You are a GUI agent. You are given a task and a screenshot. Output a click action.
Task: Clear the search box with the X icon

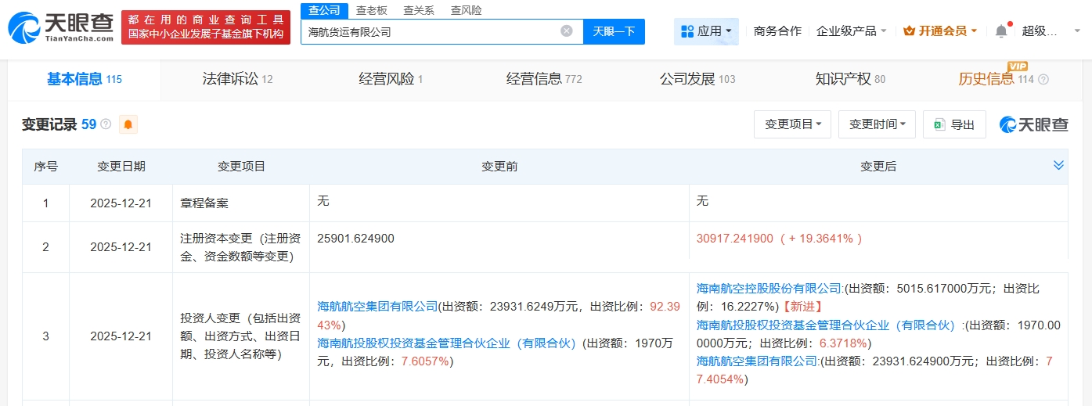coord(567,31)
